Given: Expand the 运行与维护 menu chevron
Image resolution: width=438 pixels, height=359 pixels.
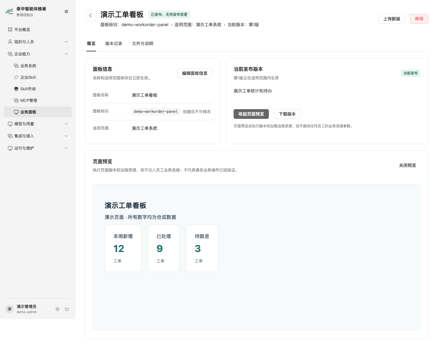Looking at the screenshot, I should (66, 148).
